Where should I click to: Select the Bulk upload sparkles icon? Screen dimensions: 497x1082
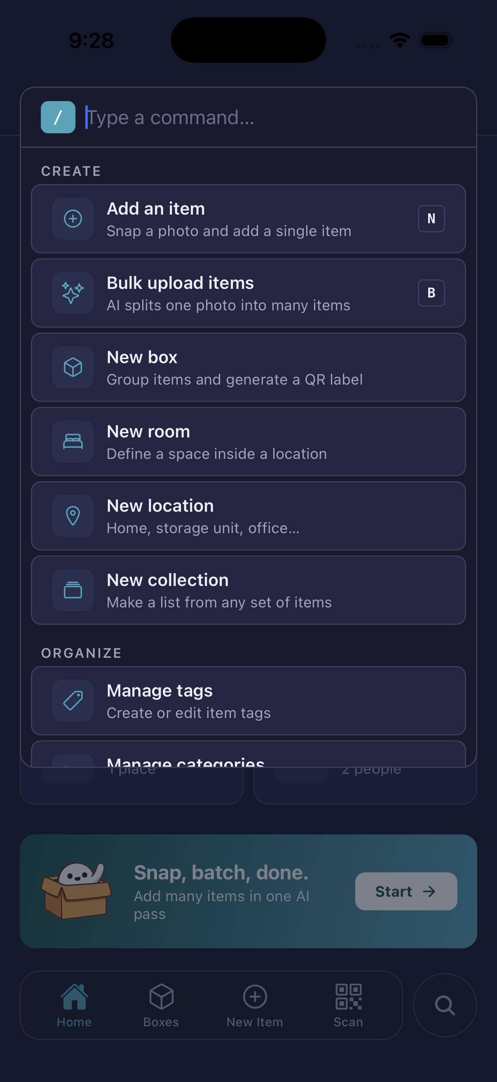tap(73, 293)
